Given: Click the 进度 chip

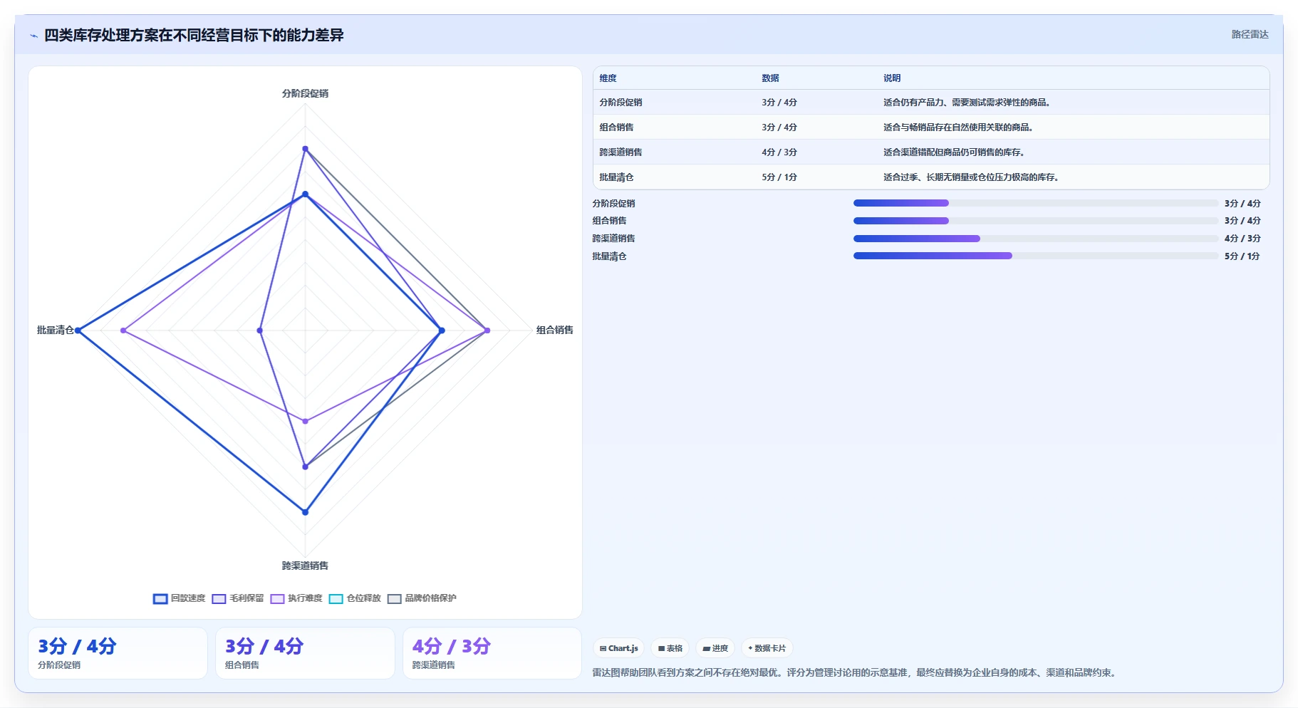Looking at the screenshot, I should click(x=715, y=648).
